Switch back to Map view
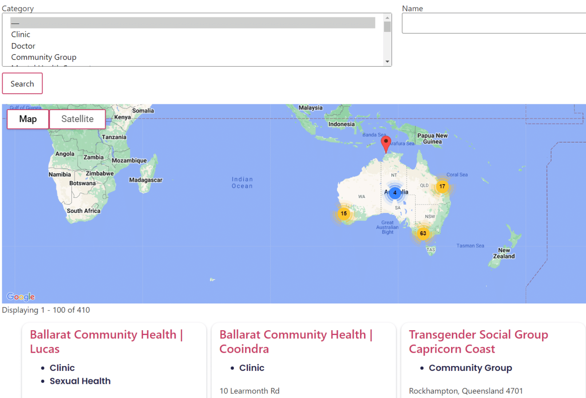Viewport: 586px width, 398px height. point(28,118)
